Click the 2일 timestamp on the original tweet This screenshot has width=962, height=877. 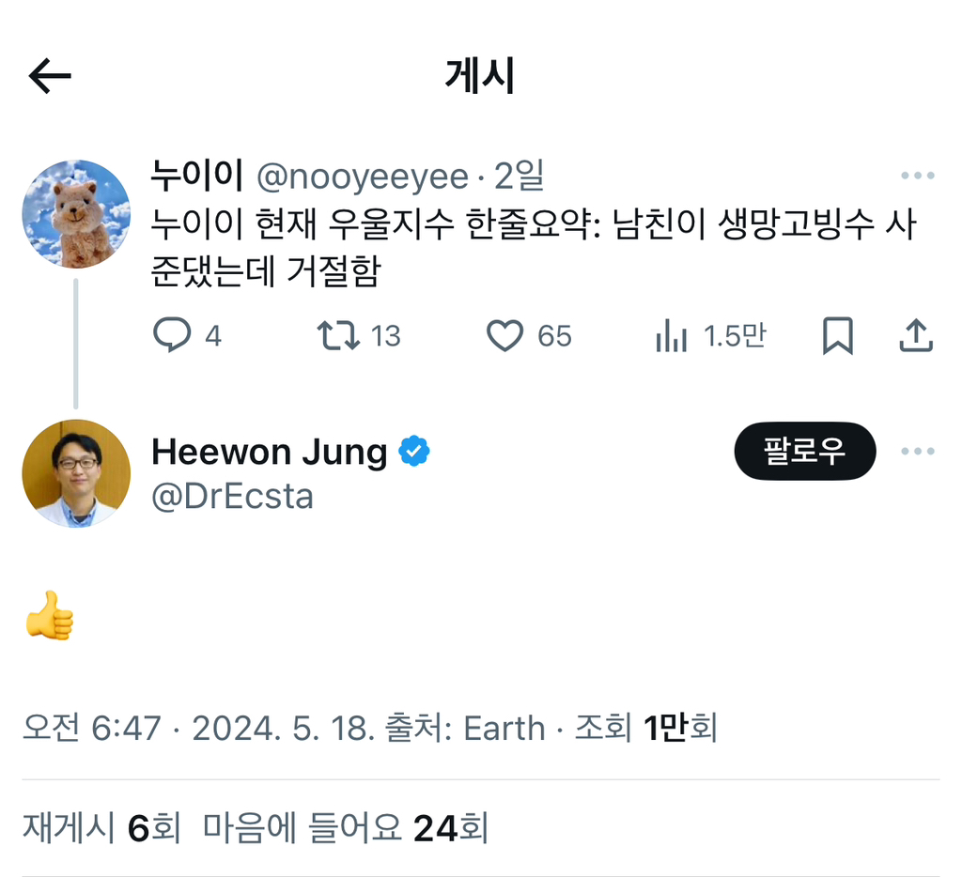(x=519, y=175)
